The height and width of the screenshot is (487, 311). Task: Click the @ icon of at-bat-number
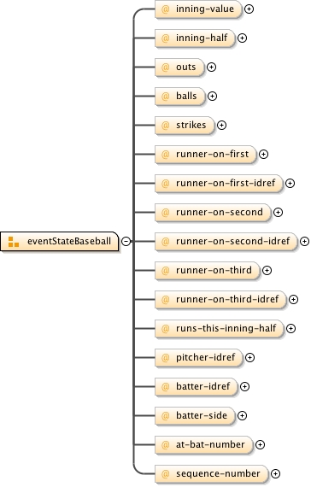click(165, 445)
